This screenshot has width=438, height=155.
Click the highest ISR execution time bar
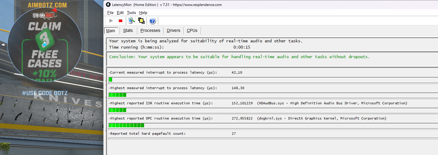coord(273,110)
